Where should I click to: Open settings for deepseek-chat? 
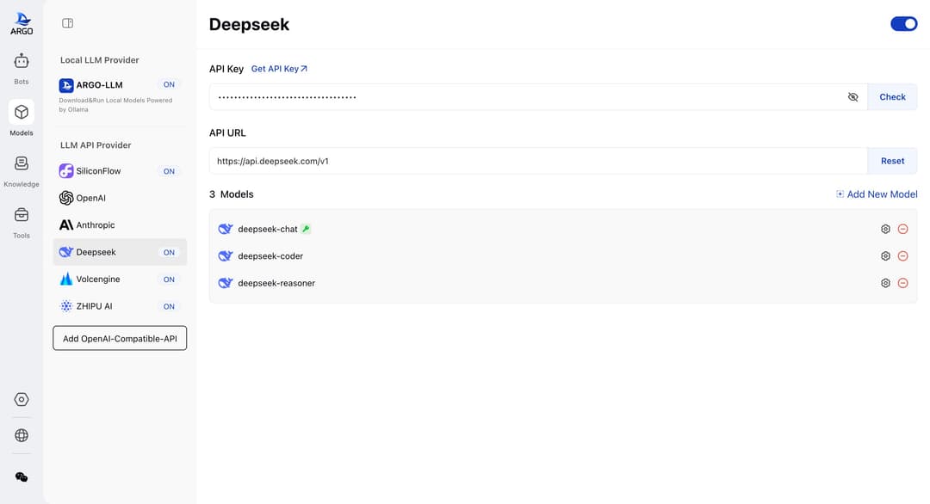click(x=885, y=229)
